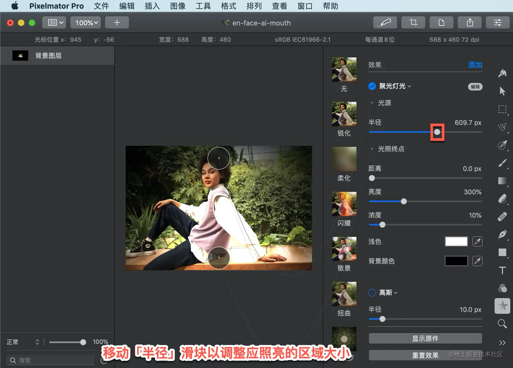Select the Type text tool
513x368 pixels.
tap(502, 270)
